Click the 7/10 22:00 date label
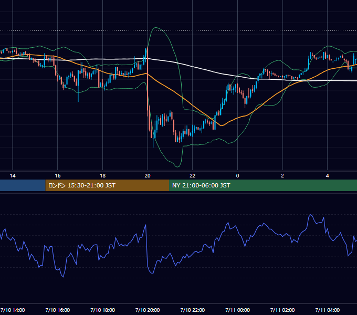The image size is (357, 315). (x=193, y=310)
